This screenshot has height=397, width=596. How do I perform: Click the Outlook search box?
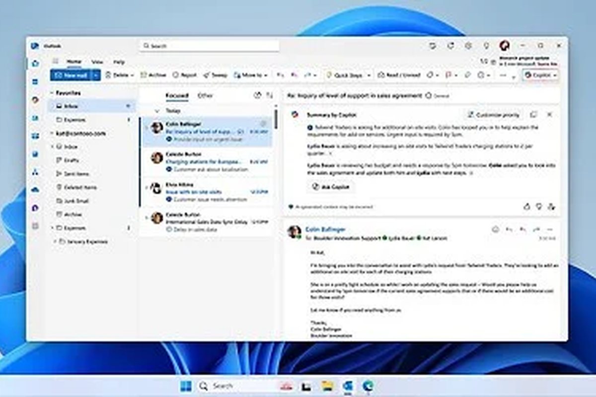pos(209,46)
